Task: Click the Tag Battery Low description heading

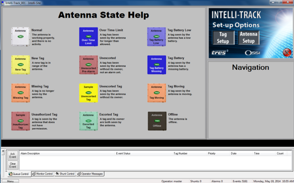Action: pos(179,30)
